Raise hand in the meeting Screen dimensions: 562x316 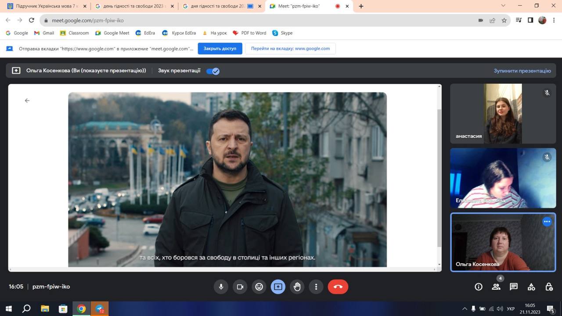pos(297,287)
